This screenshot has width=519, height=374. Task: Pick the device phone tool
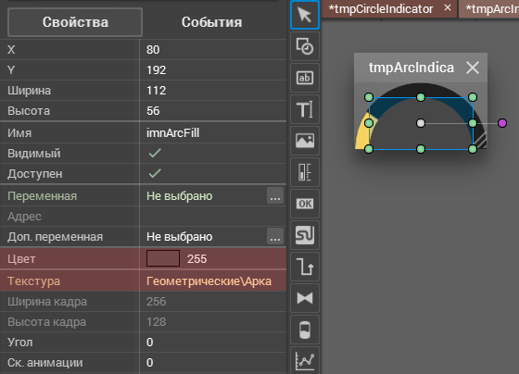(x=305, y=330)
